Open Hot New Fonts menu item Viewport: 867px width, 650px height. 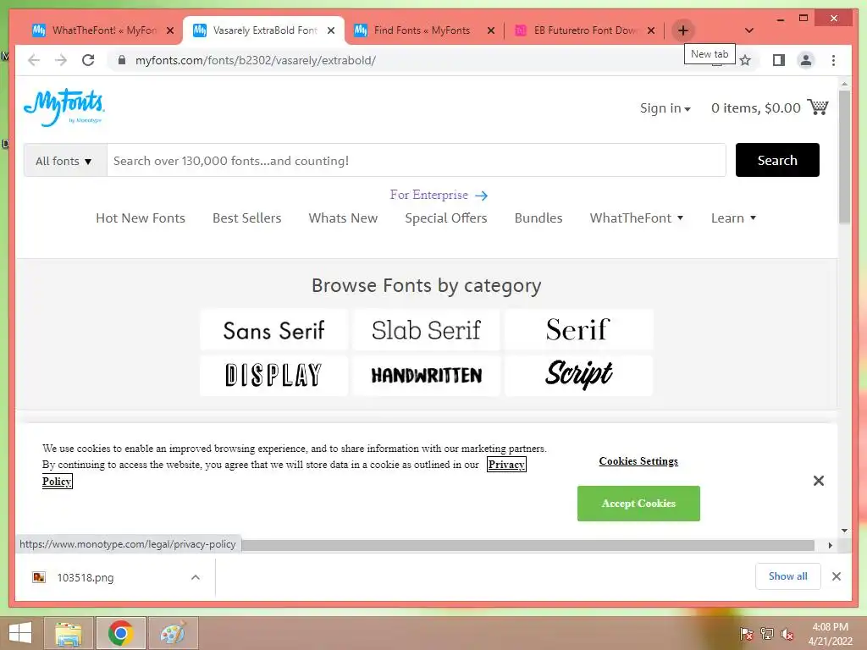(x=141, y=218)
